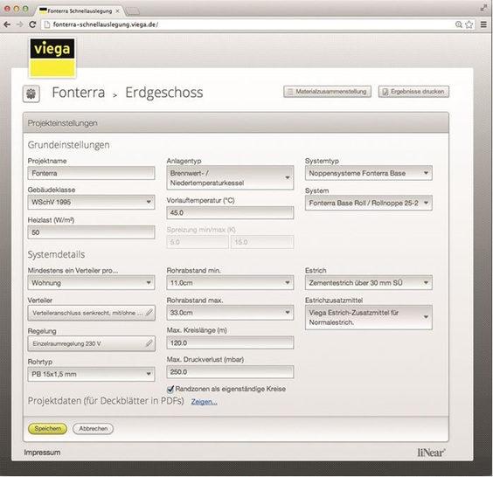Click the Max. Druckverlust input field
493x477 pixels.
(230, 372)
